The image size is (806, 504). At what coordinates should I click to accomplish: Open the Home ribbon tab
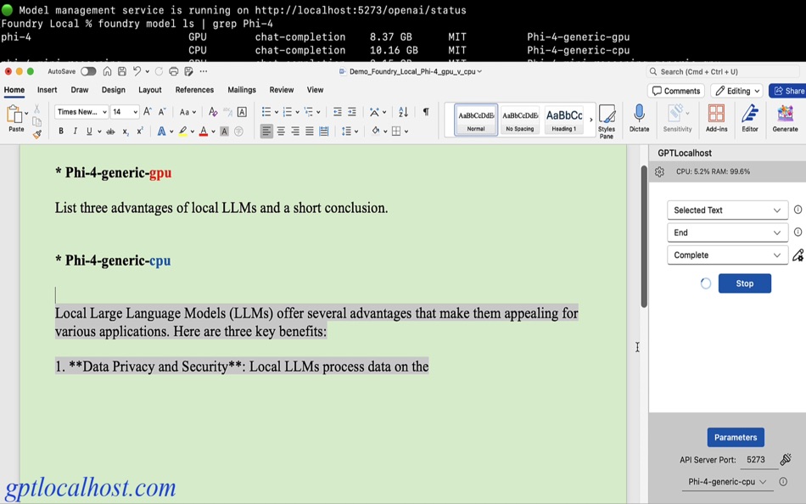point(14,90)
